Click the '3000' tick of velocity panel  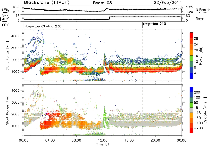point(15,102)
